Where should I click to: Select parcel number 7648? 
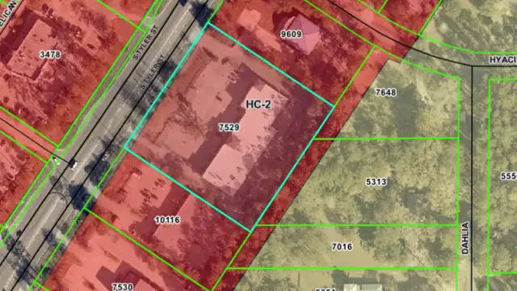(x=386, y=92)
